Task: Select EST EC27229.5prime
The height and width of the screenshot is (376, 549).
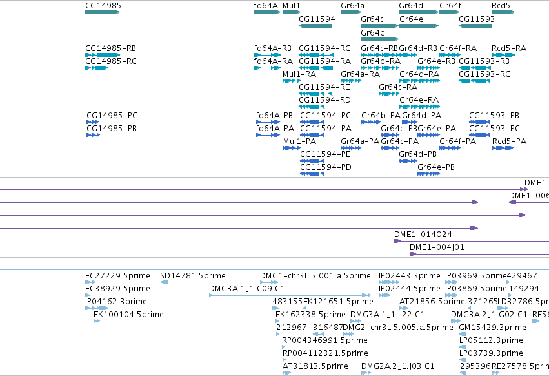Action: 90,282
